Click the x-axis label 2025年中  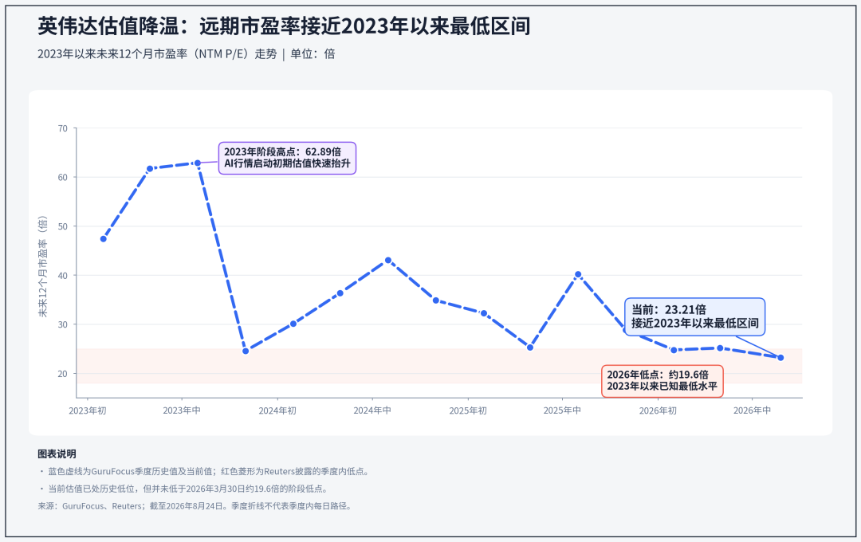(x=562, y=410)
